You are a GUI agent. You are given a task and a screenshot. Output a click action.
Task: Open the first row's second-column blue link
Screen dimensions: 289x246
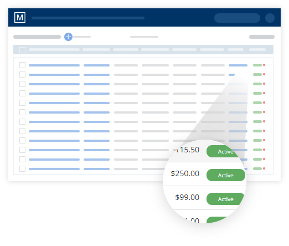[96, 65]
